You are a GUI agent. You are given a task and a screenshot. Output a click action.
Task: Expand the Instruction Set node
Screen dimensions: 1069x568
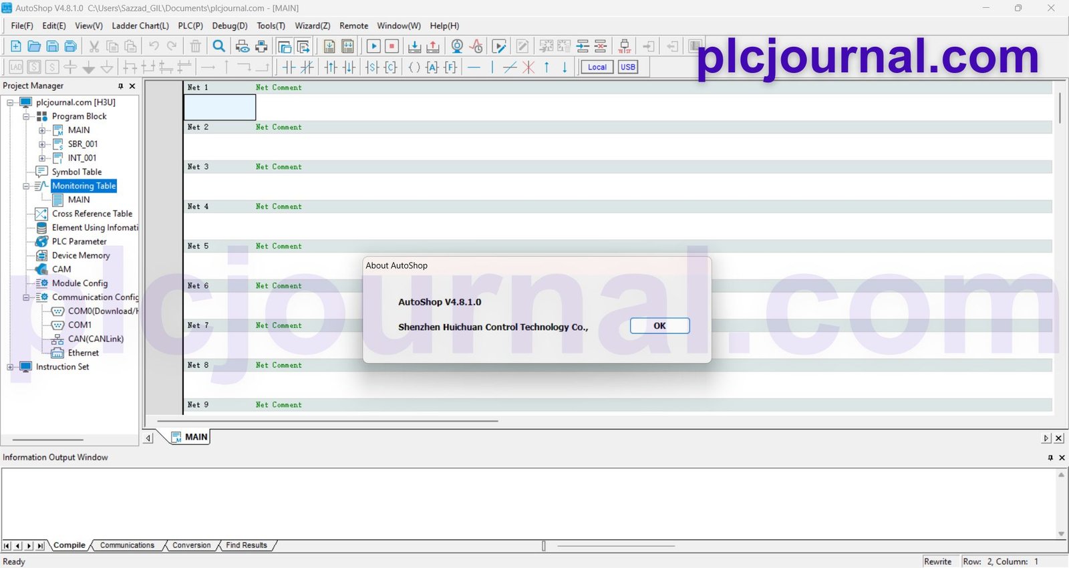10,367
